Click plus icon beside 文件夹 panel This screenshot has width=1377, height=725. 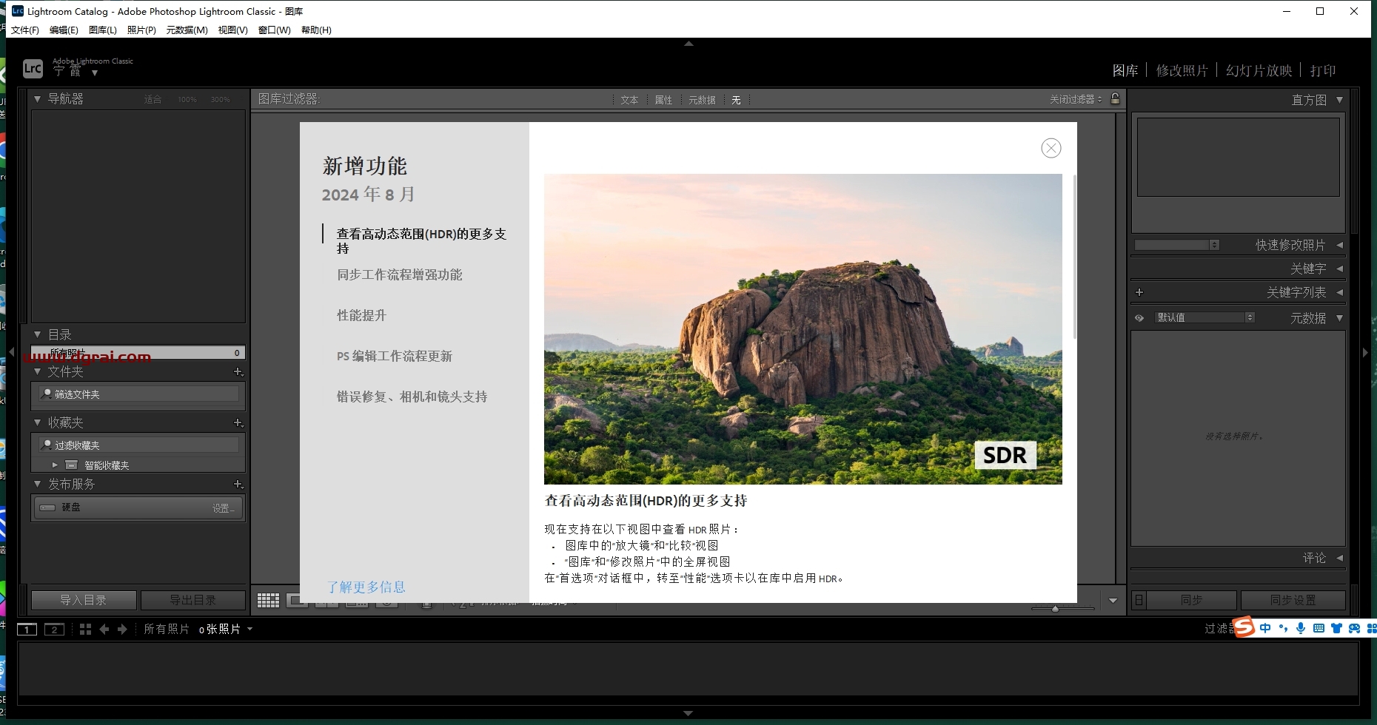click(x=238, y=371)
